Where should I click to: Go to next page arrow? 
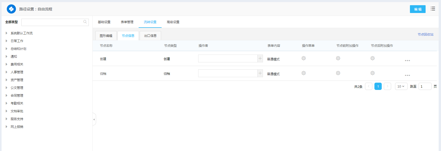[387, 87]
